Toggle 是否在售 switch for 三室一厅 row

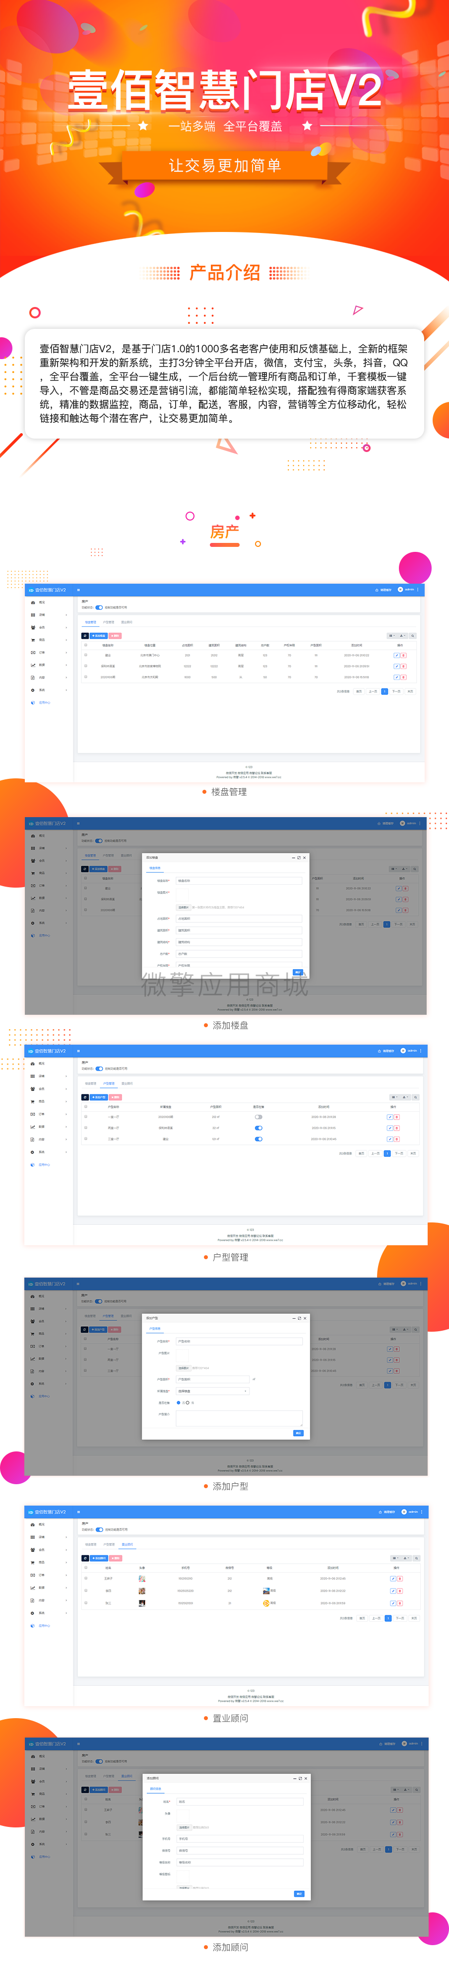258,1139
